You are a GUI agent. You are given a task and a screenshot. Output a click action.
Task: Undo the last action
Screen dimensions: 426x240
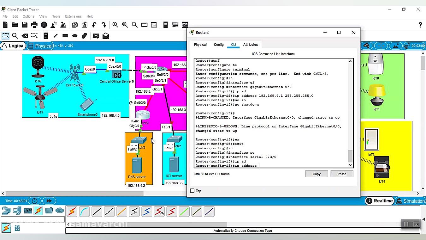coord(94,25)
